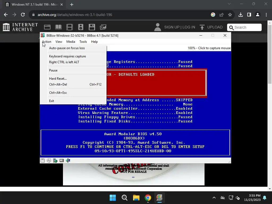This screenshot has height=204, width=272.
Task: Toggle Right CTRL is left ALT
Action: (x=77, y=62)
